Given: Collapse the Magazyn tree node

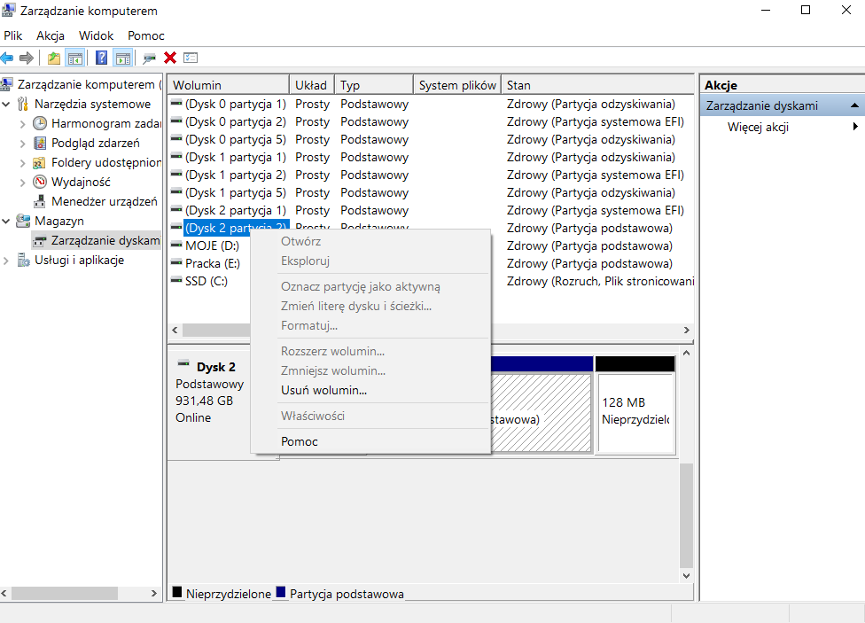Looking at the screenshot, I should pyautogui.click(x=6, y=222).
